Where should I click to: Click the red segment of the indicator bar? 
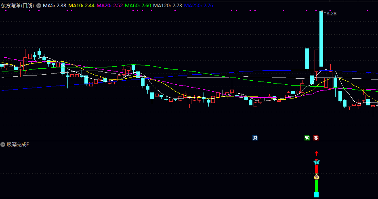coord(316,169)
